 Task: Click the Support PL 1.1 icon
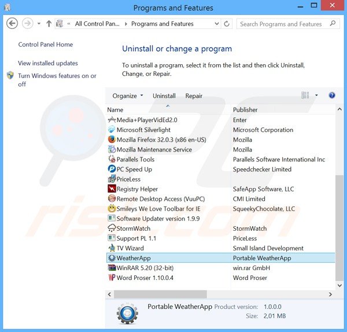[112, 238]
